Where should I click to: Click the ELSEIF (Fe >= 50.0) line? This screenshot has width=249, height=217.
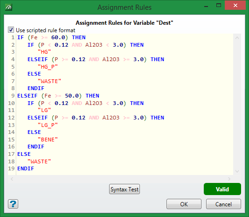tap(58, 96)
